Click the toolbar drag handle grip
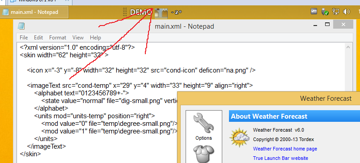 point(125,13)
